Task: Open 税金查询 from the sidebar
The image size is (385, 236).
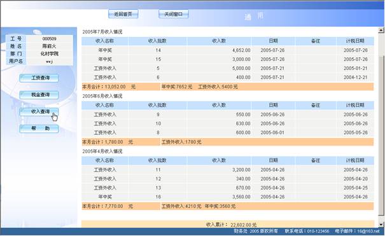Action: point(39,95)
